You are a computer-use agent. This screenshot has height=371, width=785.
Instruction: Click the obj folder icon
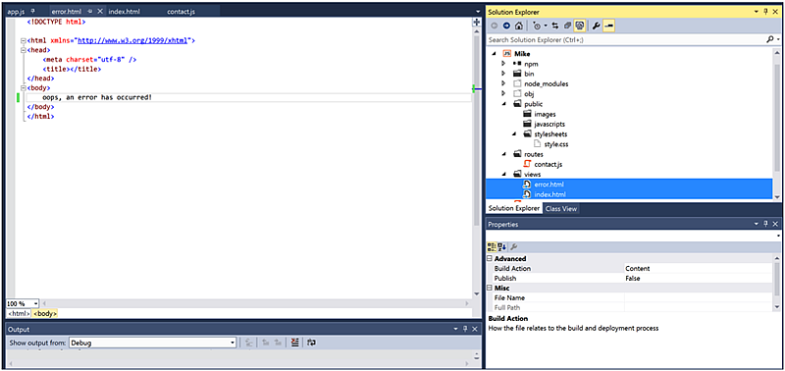click(517, 93)
